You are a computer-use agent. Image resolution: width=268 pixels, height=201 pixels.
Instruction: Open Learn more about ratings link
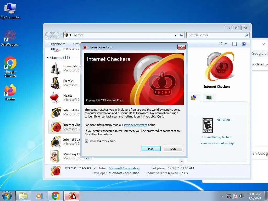click(217, 143)
